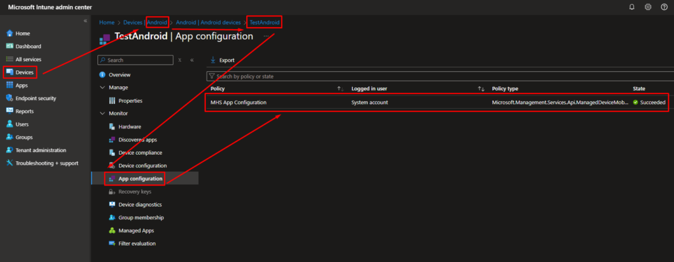Click the Endpoint security shield icon

pyautogui.click(x=9, y=98)
